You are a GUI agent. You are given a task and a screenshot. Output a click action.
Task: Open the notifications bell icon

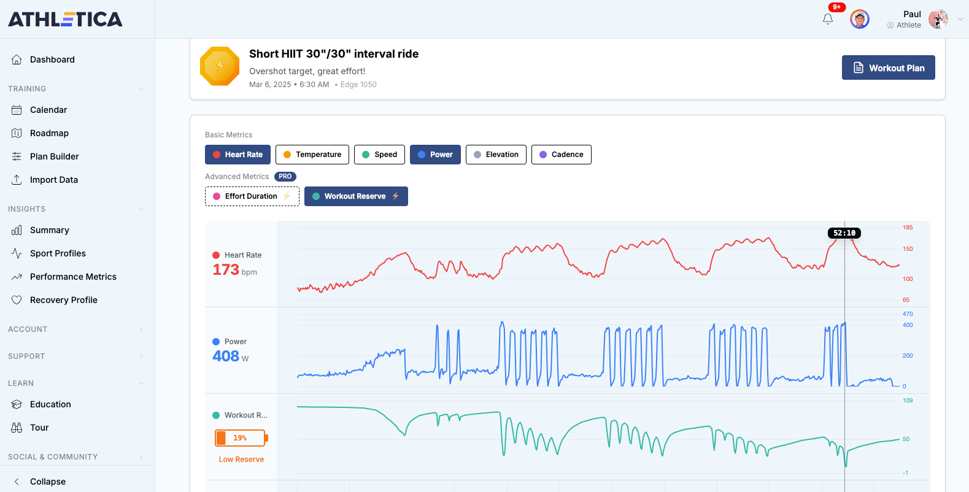828,19
